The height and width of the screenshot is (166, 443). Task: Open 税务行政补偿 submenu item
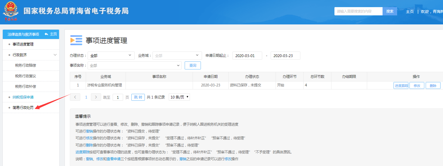[x=26, y=86]
